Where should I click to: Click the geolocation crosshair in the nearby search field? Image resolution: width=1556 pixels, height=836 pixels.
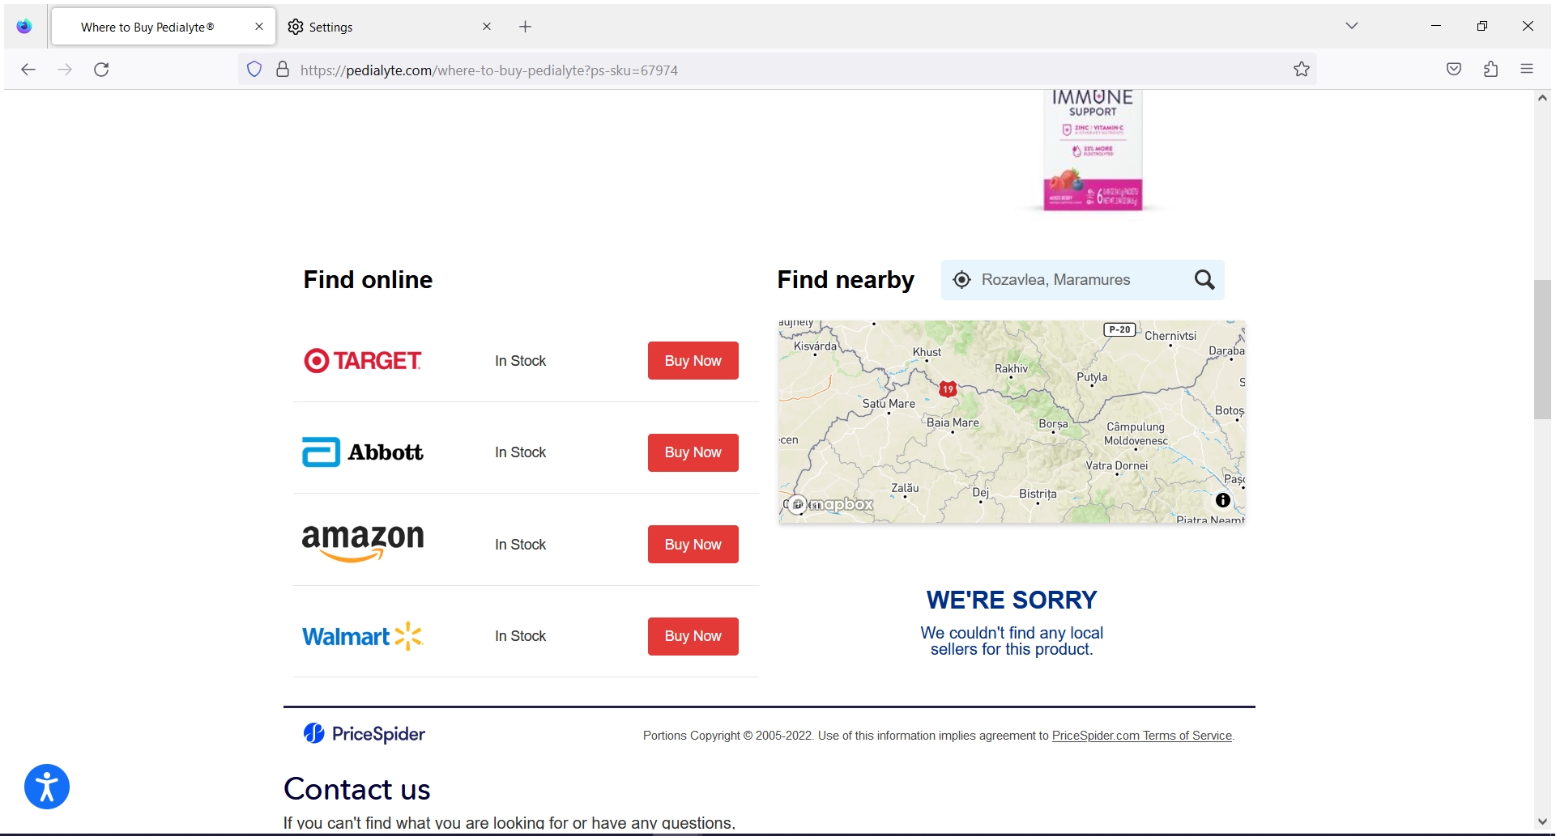[x=961, y=279]
